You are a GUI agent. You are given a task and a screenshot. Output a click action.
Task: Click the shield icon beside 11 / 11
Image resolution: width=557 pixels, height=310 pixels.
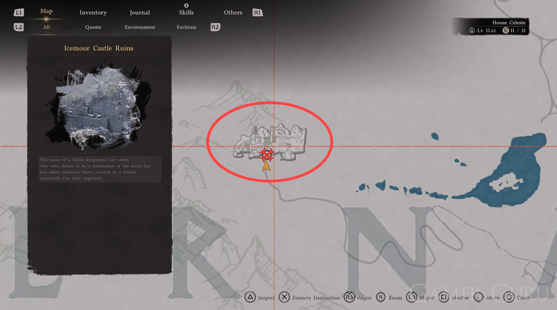pos(506,31)
